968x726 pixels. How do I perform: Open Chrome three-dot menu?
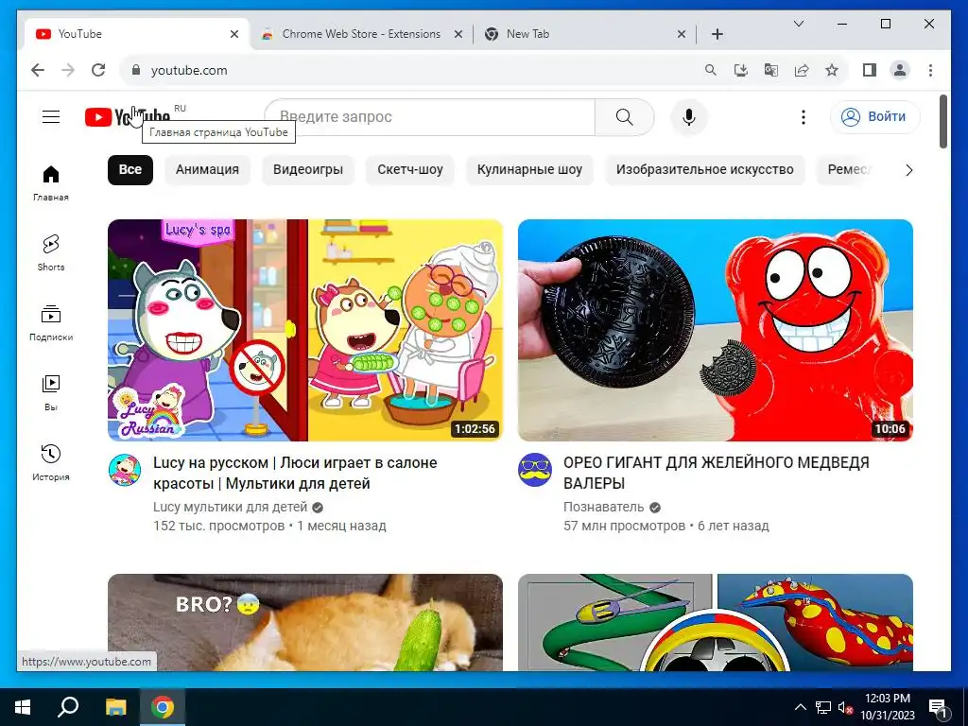coord(930,70)
